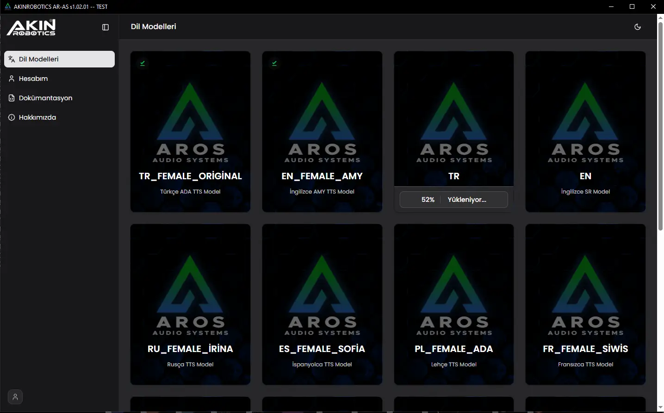
Task: Click the info icon beside Hakkımızda
Action: coord(12,117)
